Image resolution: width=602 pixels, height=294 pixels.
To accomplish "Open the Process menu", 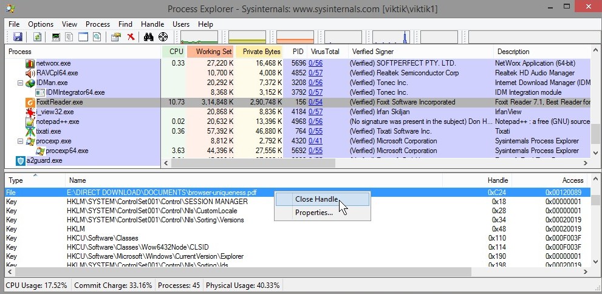I will point(98,24).
